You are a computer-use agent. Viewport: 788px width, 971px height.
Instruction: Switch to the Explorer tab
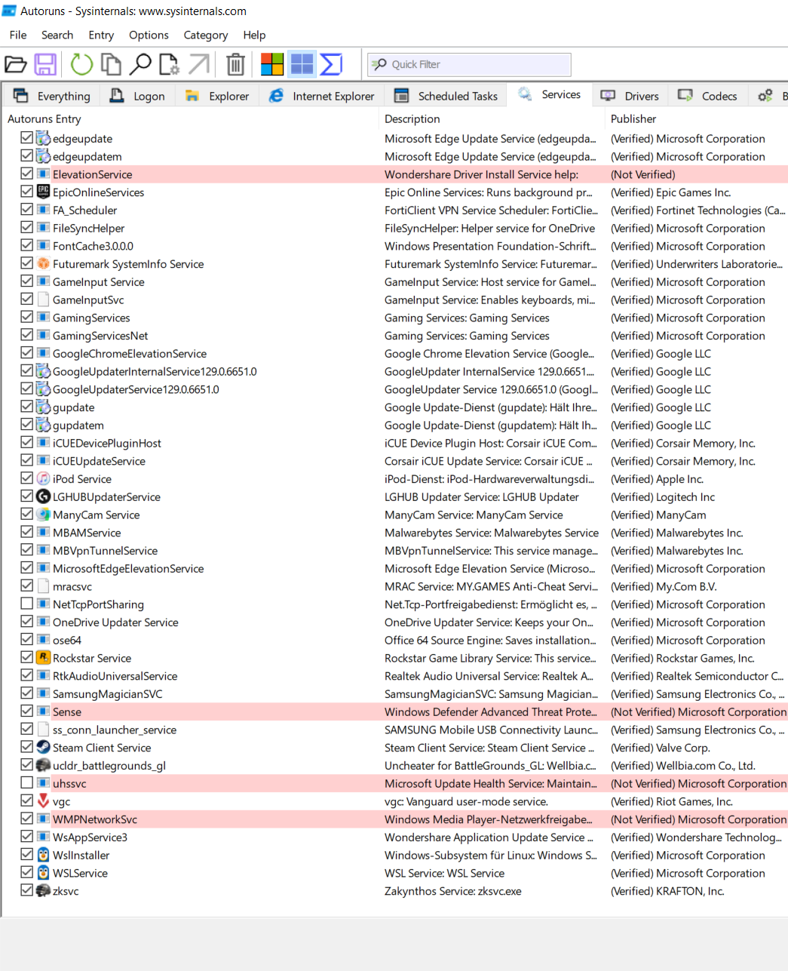coord(217,96)
